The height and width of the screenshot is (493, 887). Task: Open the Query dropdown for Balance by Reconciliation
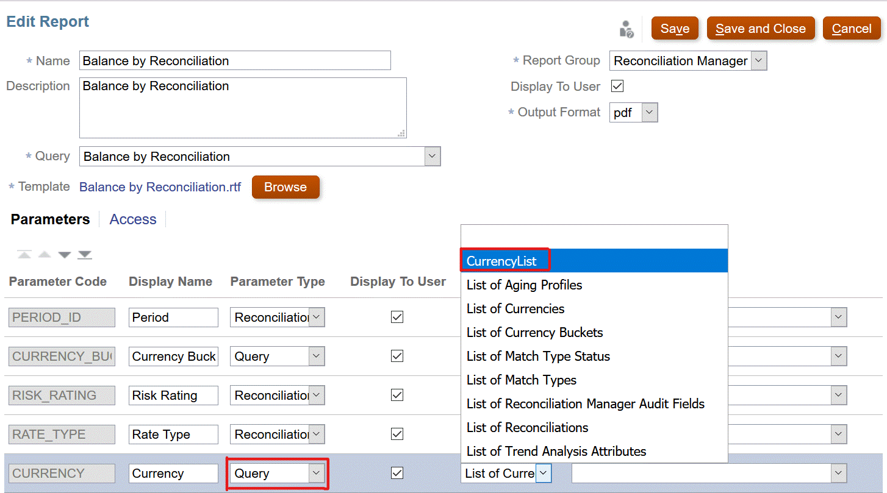coord(433,157)
